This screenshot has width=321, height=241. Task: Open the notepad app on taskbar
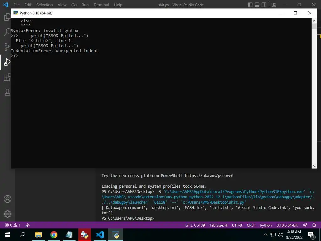tap(69, 235)
